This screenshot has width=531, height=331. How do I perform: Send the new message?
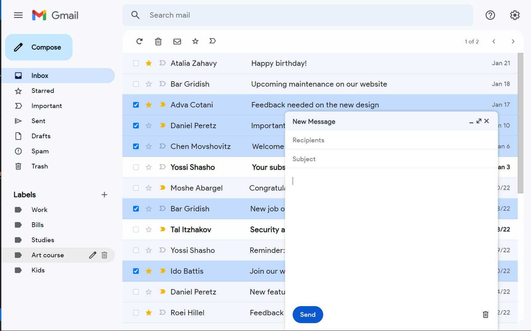pyautogui.click(x=308, y=315)
